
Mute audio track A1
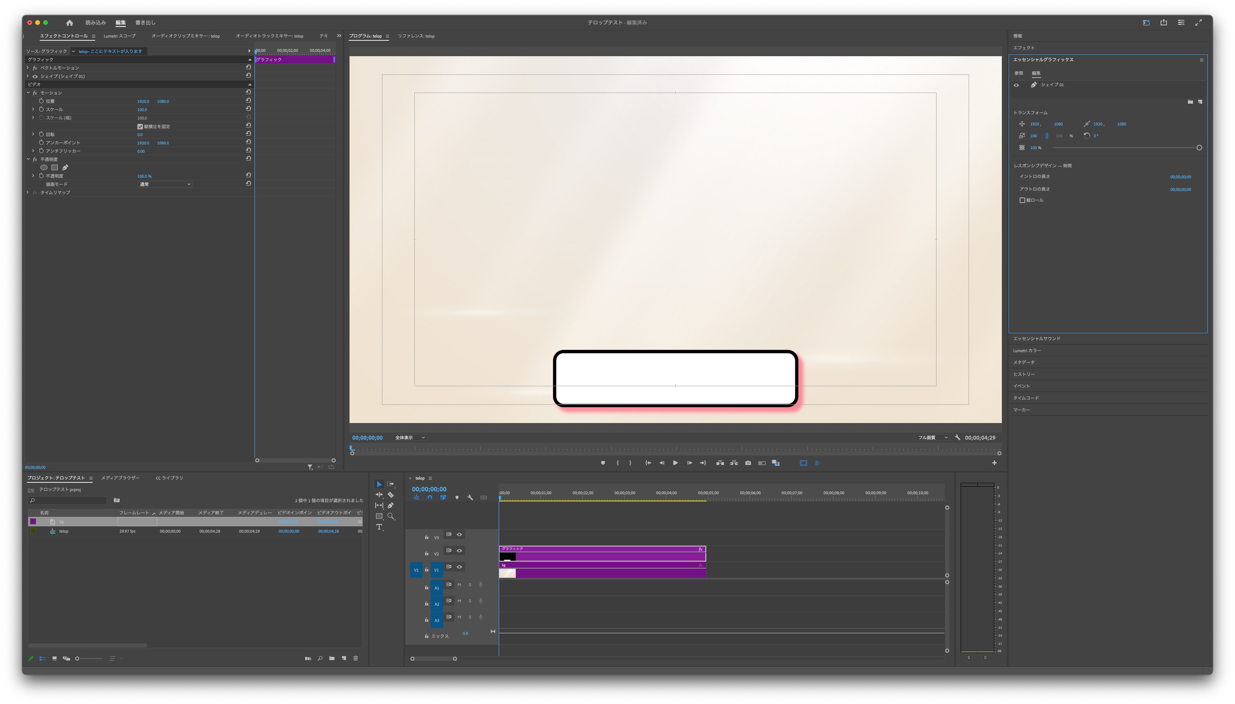point(460,584)
